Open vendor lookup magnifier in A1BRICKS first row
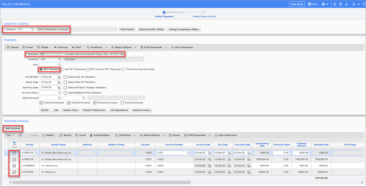Viewport: 366px width, 187px height. point(36,153)
